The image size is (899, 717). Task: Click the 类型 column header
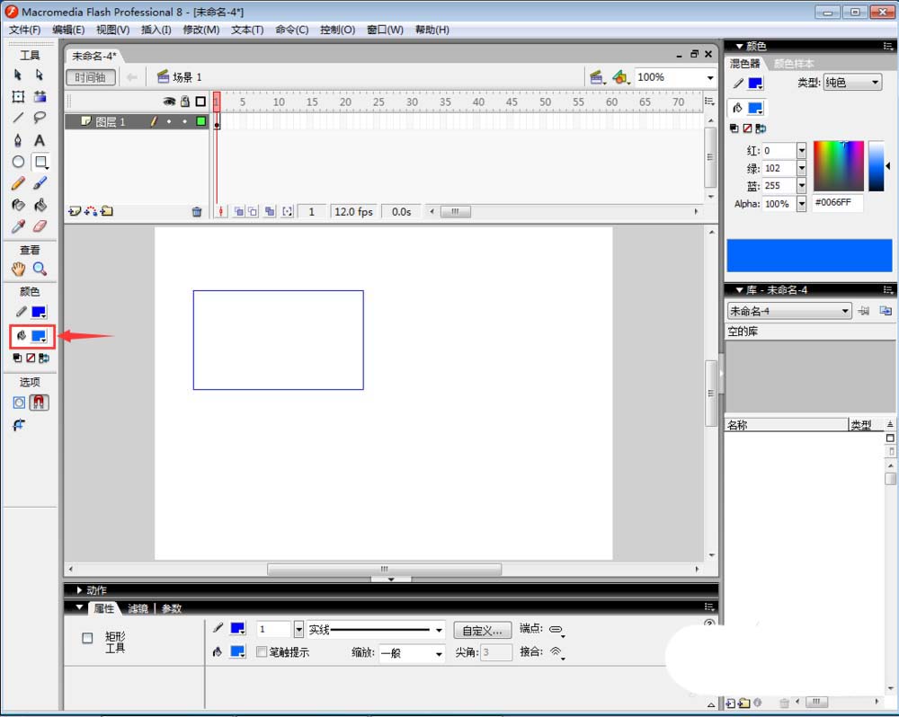point(866,425)
